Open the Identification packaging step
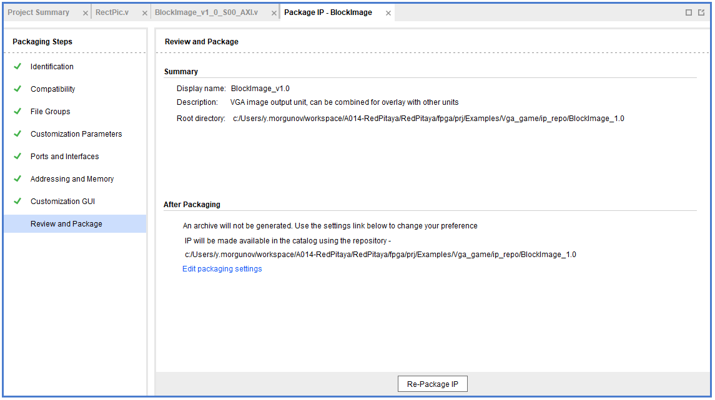This screenshot has height=400, width=715. (x=52, y=67)
